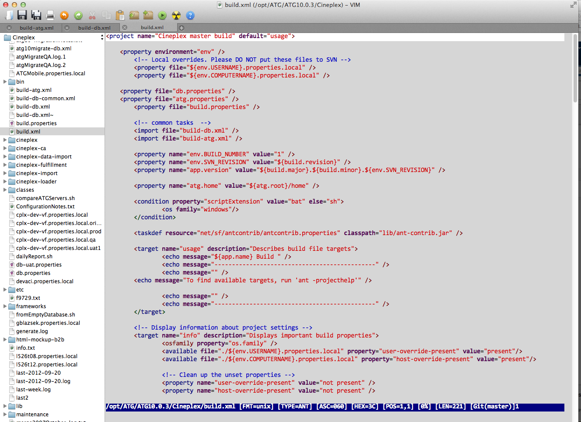Click the Save file floppy icon

(x=22, y=15)
